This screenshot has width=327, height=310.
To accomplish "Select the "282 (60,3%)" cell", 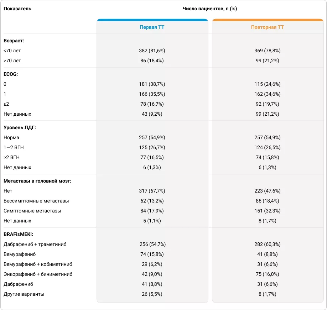I will click(x=268, y=244).
